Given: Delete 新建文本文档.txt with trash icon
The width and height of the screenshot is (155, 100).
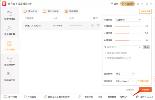Looking at the screenshot, I should click(98, 25).
